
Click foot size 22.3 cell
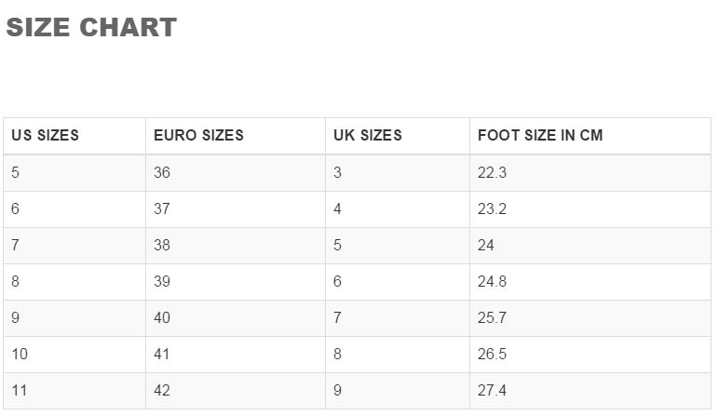[x=590, y=173]
